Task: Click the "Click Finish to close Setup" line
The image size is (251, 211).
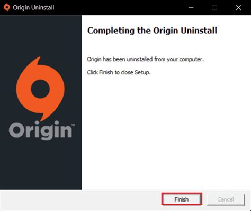Action: point(119,72)
